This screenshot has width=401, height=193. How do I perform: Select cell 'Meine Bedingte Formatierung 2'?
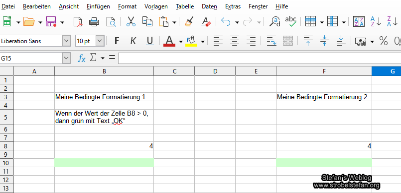(324, 97)
